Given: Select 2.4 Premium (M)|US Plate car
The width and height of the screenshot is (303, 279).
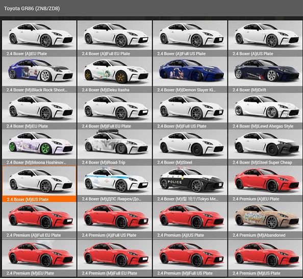Looking at the screenshot, I should coord(265,258).
